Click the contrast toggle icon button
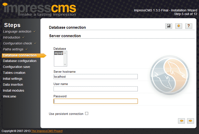 (168, 26)
